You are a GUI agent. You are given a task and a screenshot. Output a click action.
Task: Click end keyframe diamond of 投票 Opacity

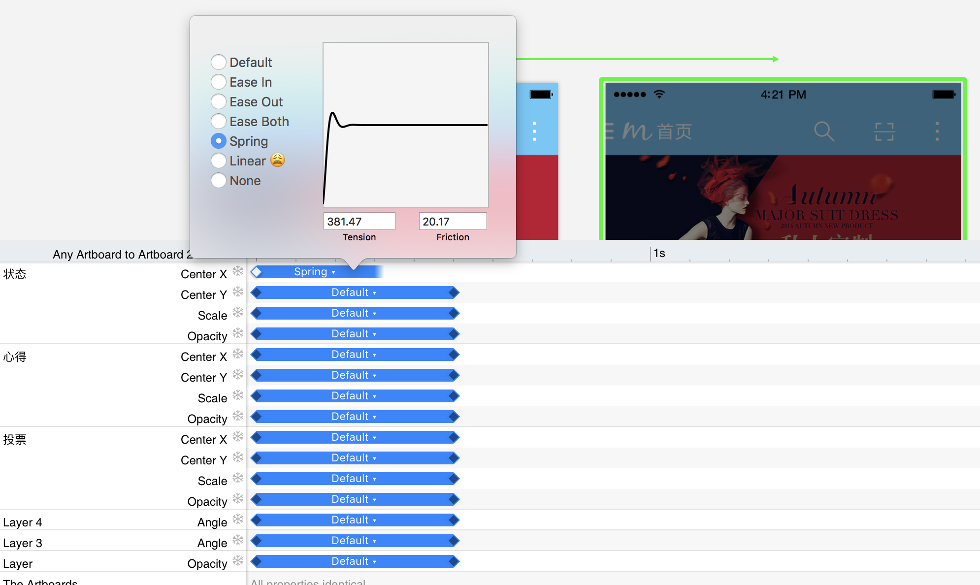click(454, 499)
